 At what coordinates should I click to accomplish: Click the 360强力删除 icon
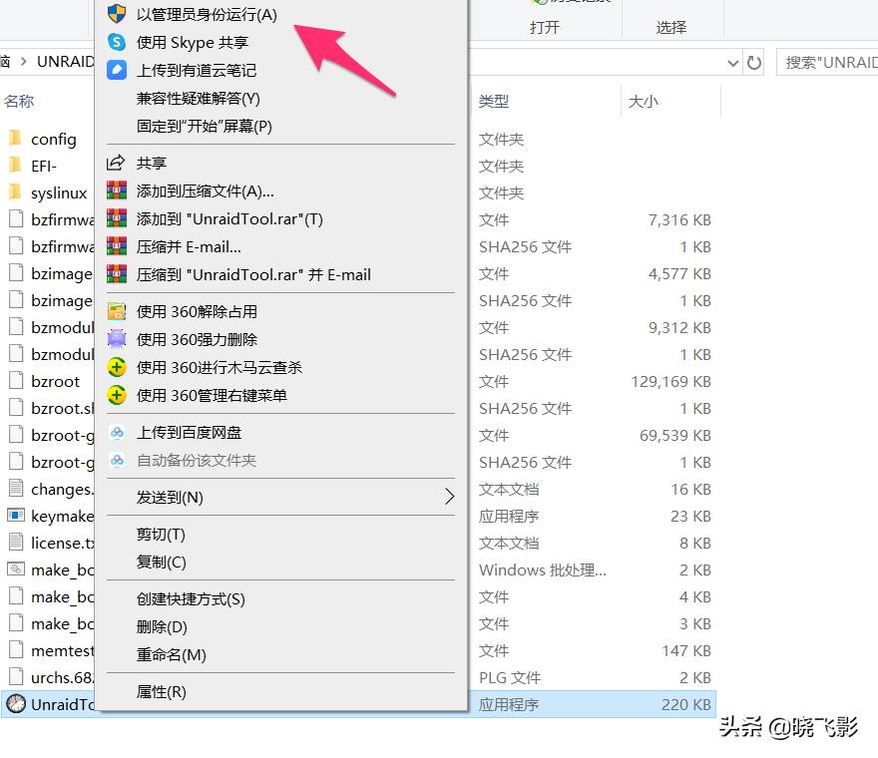(x=116, y=338)
